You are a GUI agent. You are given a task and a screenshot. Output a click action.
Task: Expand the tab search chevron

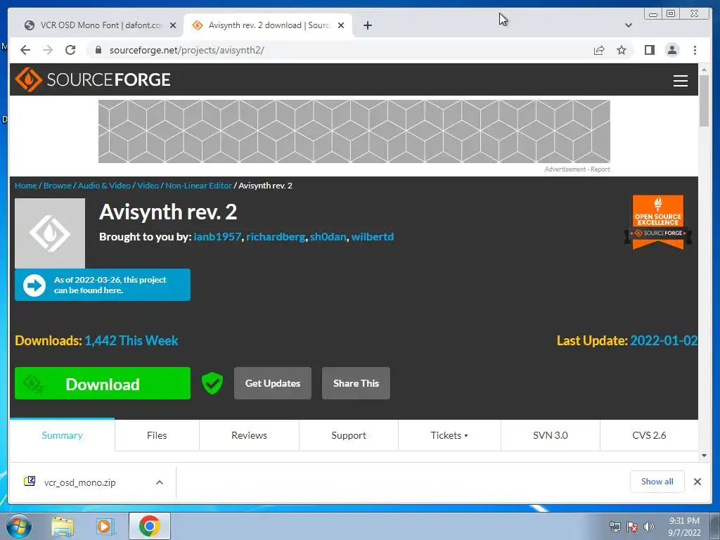[628, 25]
